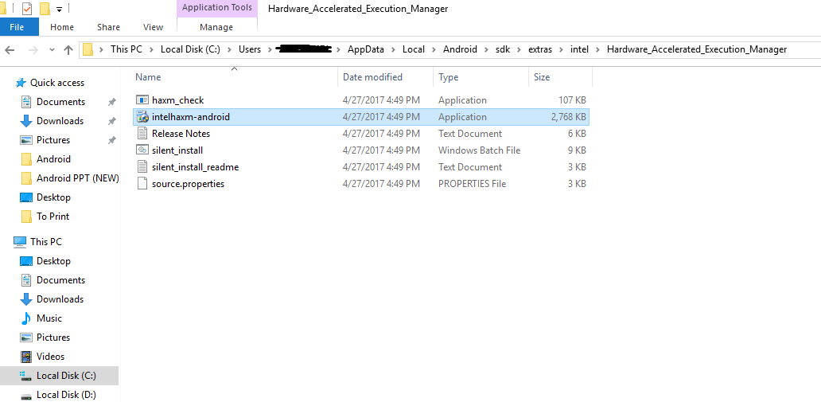The image size is (821, 402).
Task: Click Documents icon under Quick access
Action: 26,102
